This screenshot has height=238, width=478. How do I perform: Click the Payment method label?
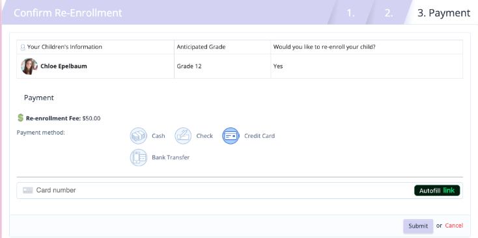[x=41, y=133]
